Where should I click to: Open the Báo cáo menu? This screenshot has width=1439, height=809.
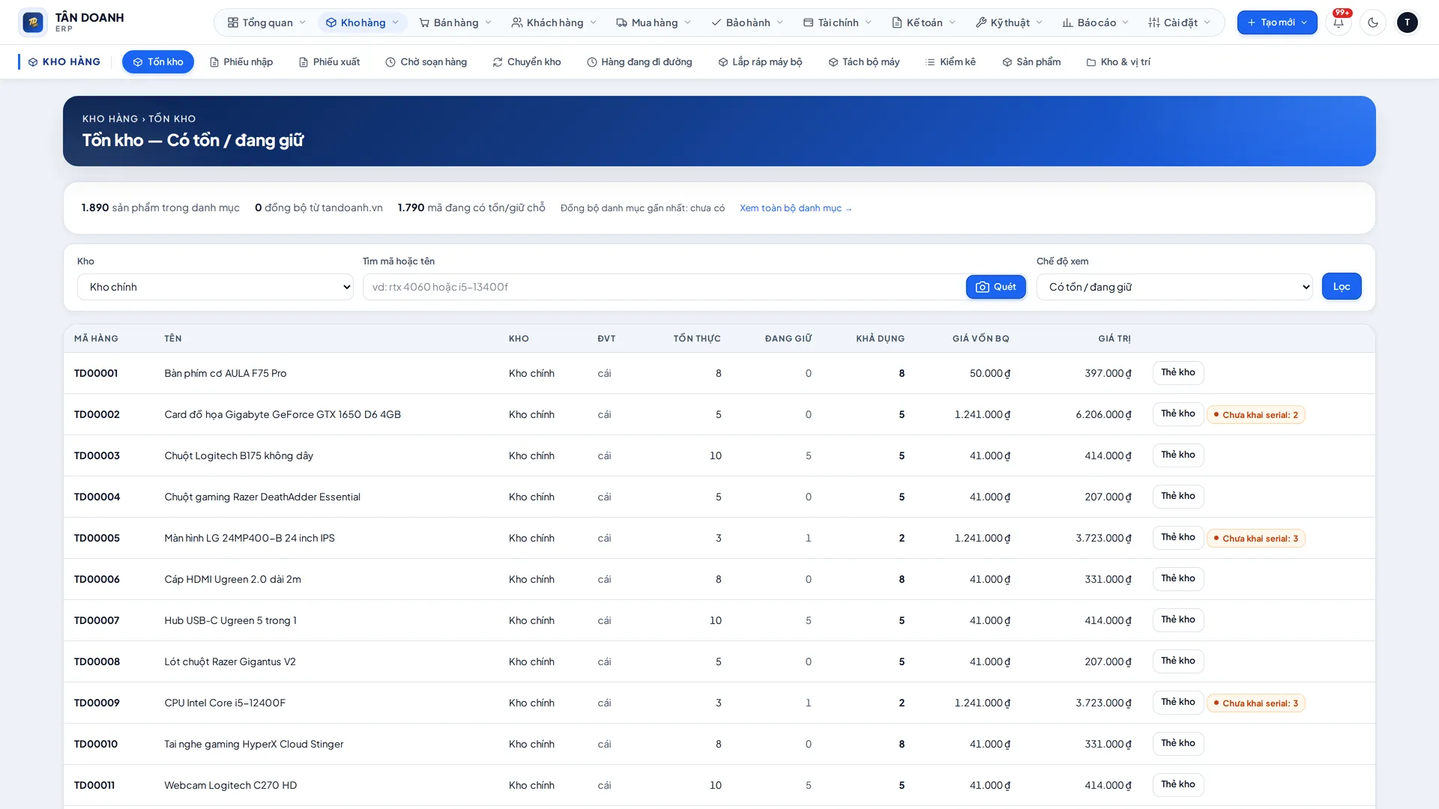1096,22
